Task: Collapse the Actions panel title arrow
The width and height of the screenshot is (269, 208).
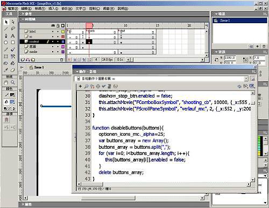Action: [77, 72]
